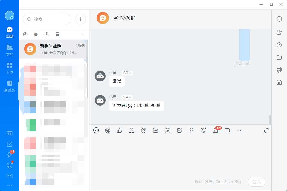
Task: Open group files with the folder icon
Action: pos(279,57)
